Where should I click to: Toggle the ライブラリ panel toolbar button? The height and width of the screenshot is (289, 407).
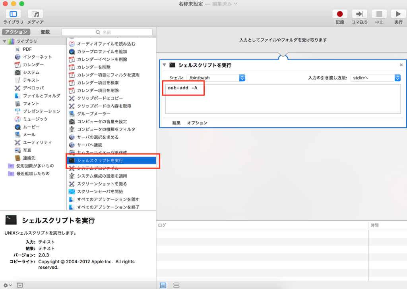[x=13, y=14]
